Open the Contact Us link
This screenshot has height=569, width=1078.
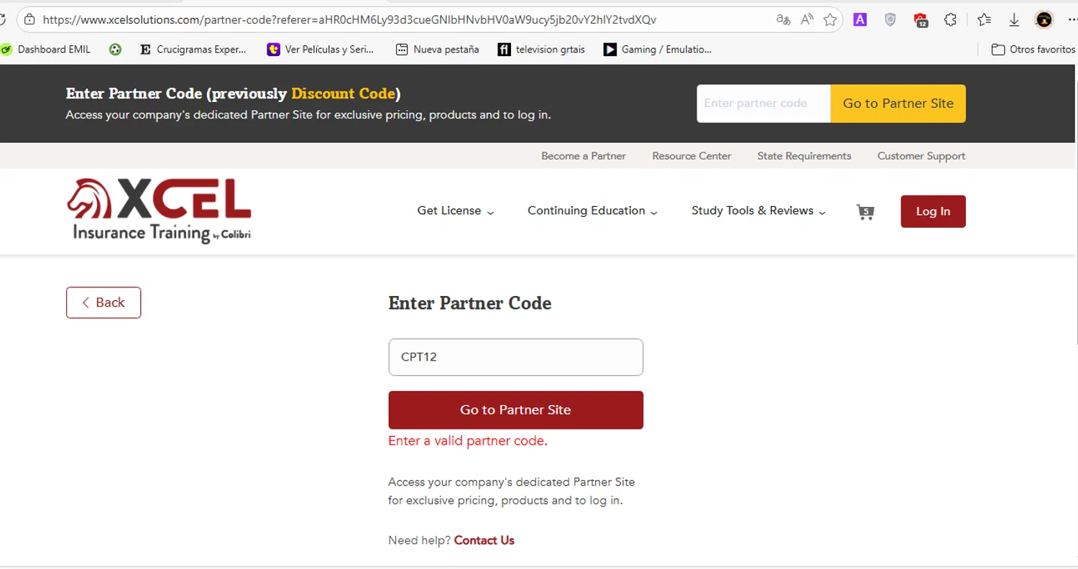(x=484, y=540)
